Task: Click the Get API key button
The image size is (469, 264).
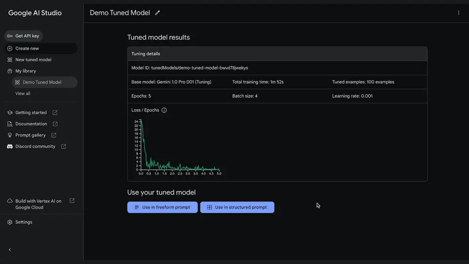Action: click(x=23, y=36)
